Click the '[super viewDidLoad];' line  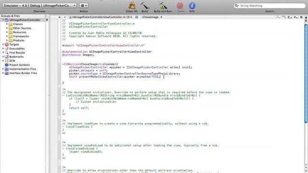(86, 152)
